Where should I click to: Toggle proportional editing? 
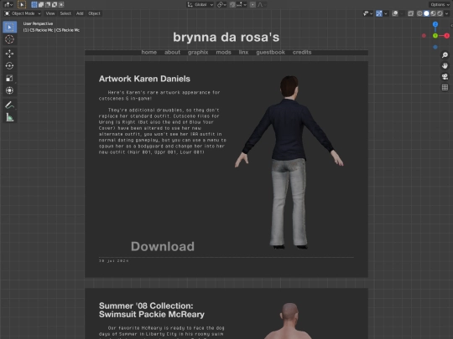(x=253, y=5)
